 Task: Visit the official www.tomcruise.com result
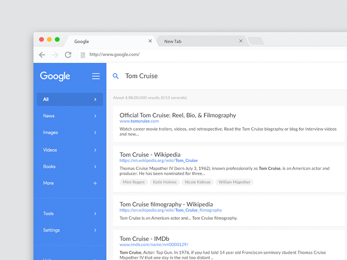pos(139,121)
